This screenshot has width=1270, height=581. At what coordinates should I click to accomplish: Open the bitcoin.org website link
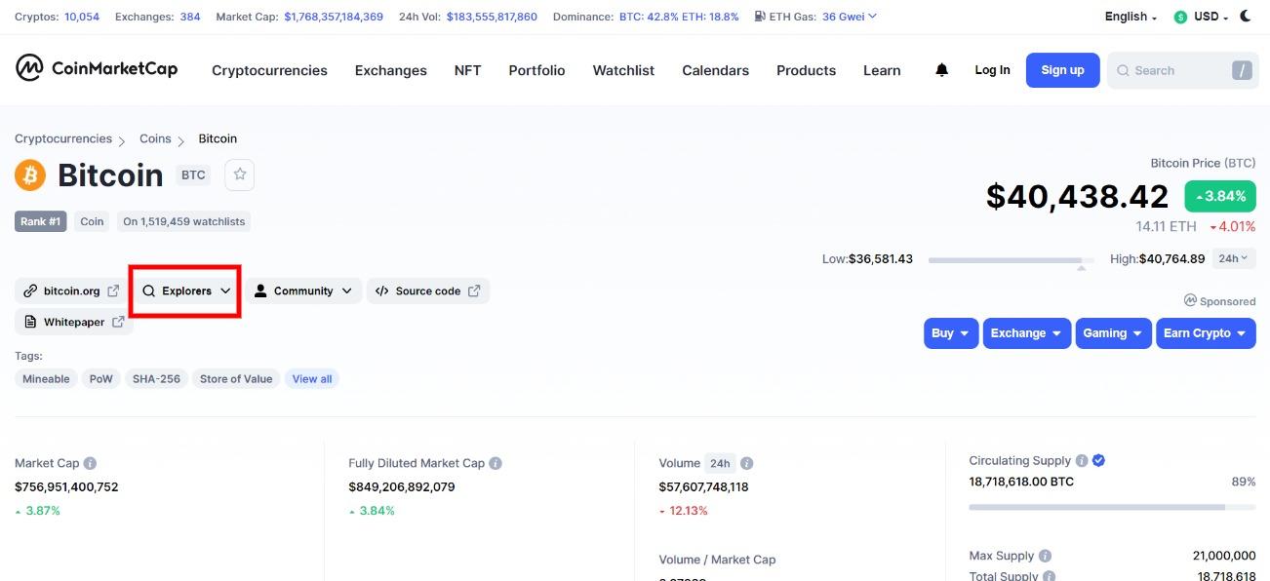(71, 290)
